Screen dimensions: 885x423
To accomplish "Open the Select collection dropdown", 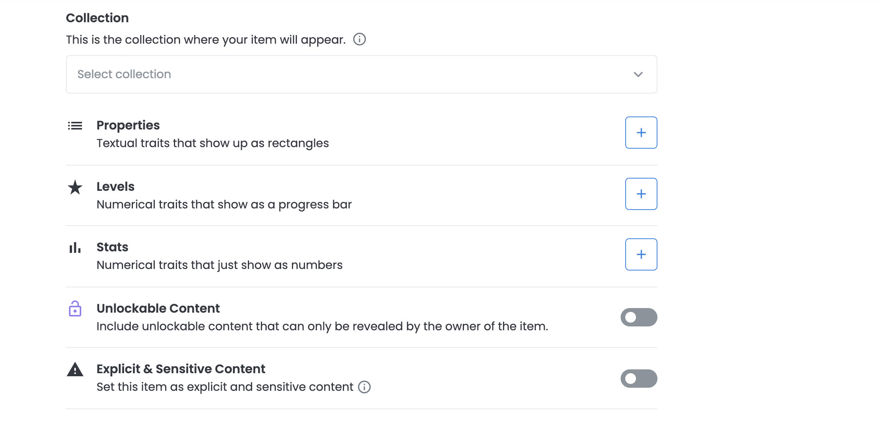I will pos(361,74).
